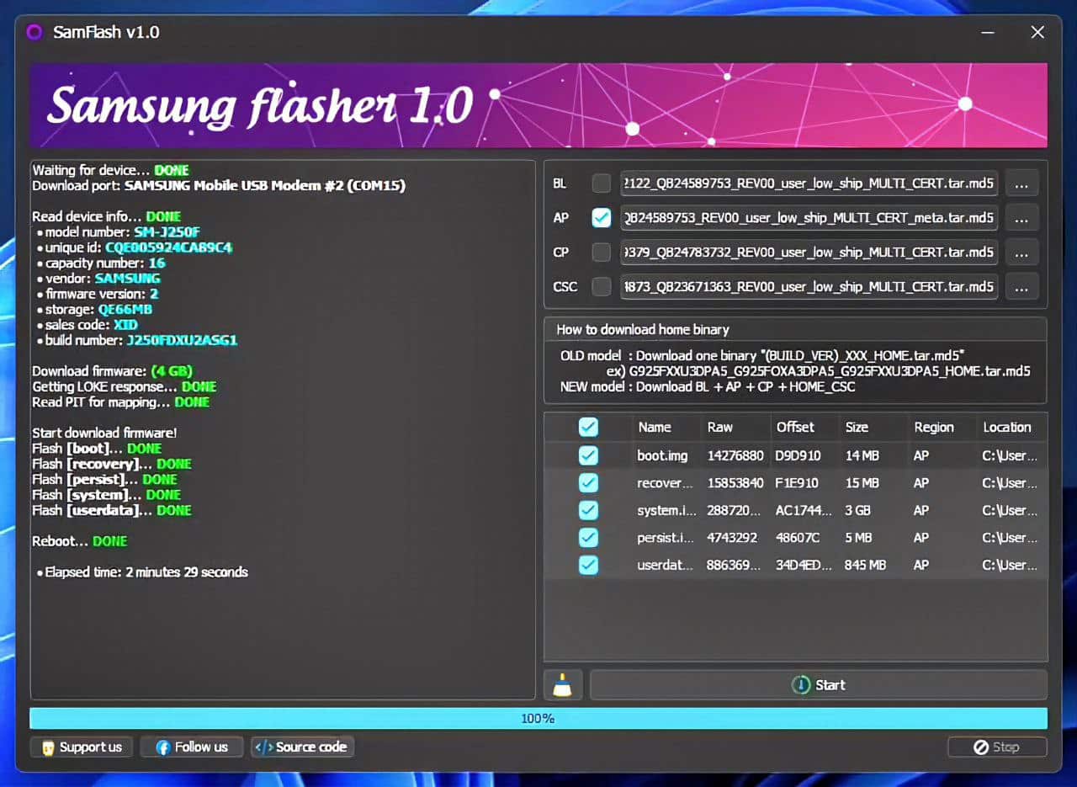Select the raw value 15853840

(x=735, y=483)
